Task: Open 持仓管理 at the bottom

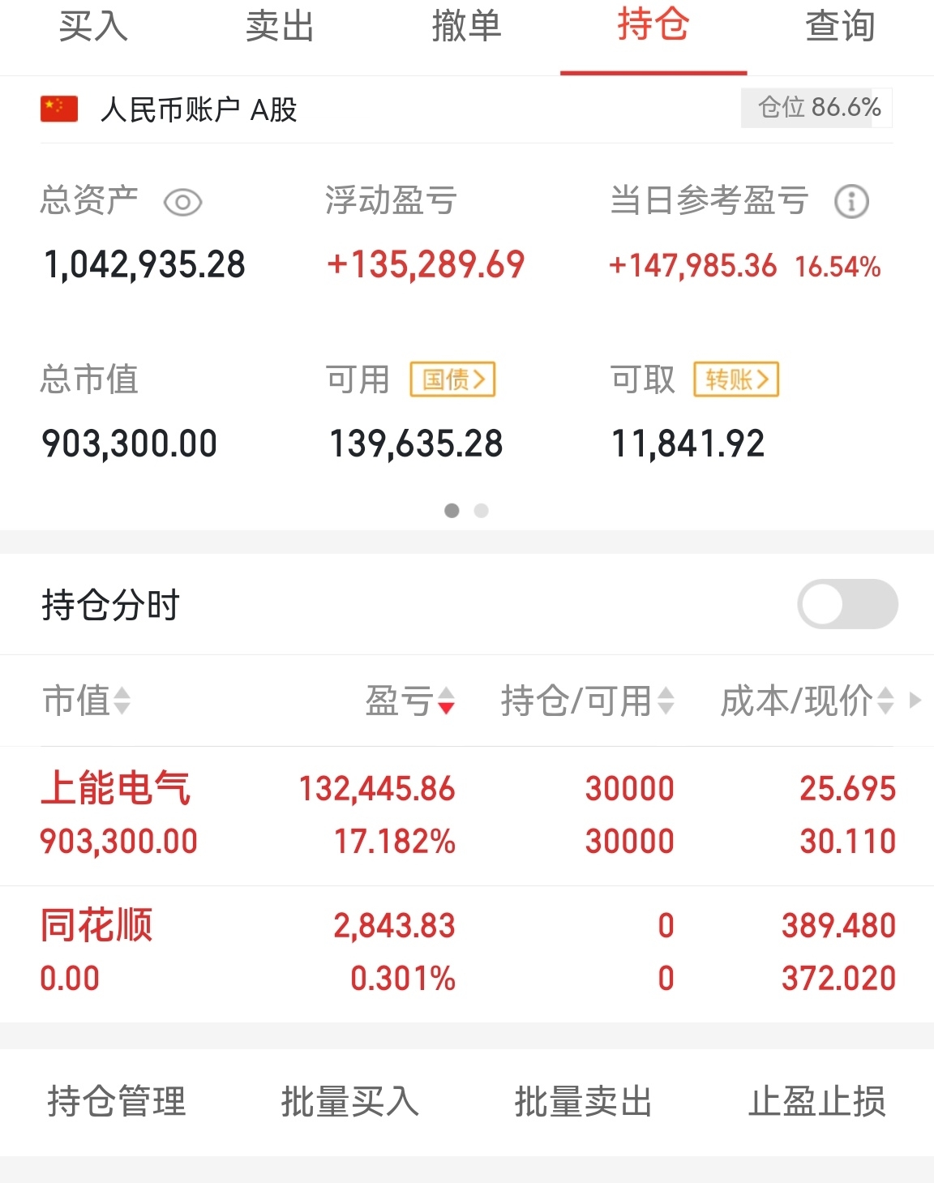Action: click(117, 1101)
